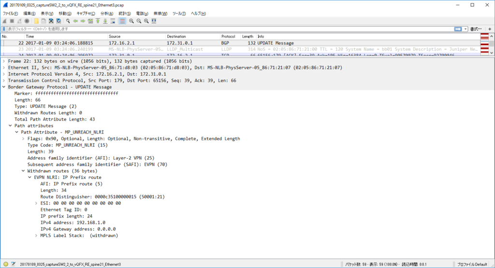Click the packet list scroll-down arrow
The image size is (495, 268).
pyautogui.click(x=492, y=53)
